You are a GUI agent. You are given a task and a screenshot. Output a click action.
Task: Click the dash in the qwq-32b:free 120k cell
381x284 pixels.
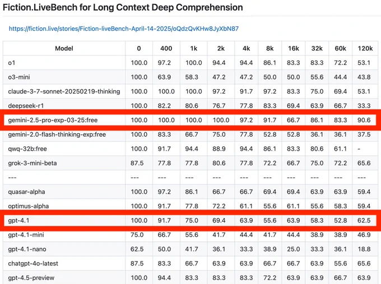pos(359,148)
